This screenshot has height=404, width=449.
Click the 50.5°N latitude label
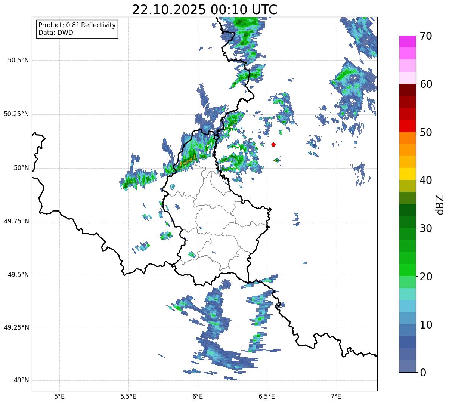(x=18, y=60)
